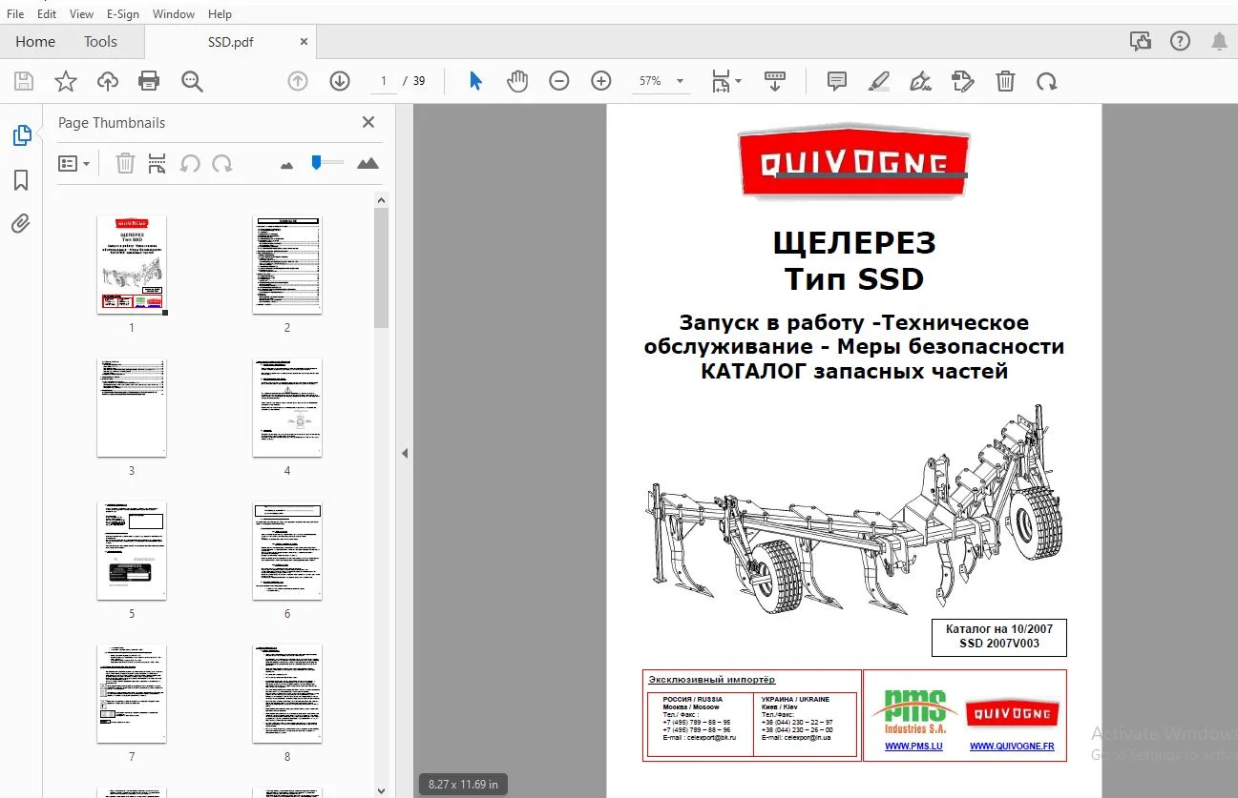Screen dimensions: 1238x798
Task: Open the View menu
Action: [82, 14]
